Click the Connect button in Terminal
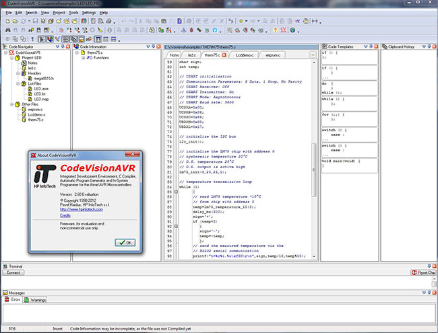This screenshot has width=438, height=333. 14,272
